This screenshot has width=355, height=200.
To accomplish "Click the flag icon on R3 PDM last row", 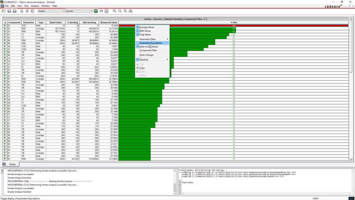I will [x=5, y=159].
